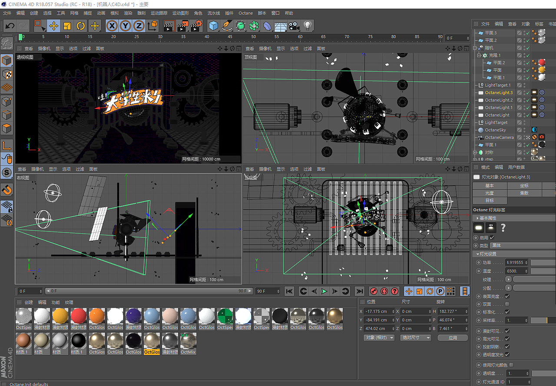Toggle 表面亮度 checkbox

tap(507, 296)
